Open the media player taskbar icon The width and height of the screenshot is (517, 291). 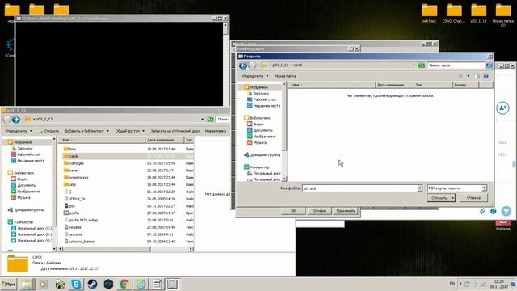coord(43,284)
